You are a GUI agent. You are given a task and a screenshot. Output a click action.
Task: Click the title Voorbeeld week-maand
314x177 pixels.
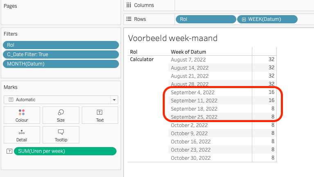[x=173, y=39]
